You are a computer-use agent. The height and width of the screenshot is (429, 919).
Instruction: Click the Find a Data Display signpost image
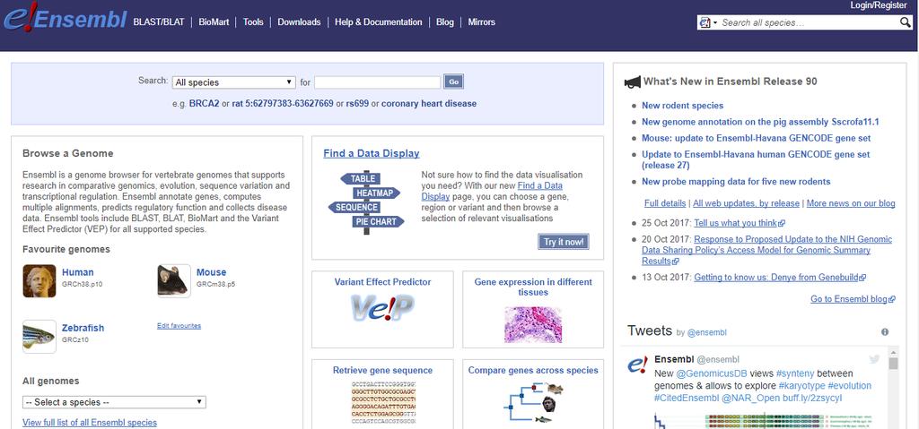click(366, 202)
